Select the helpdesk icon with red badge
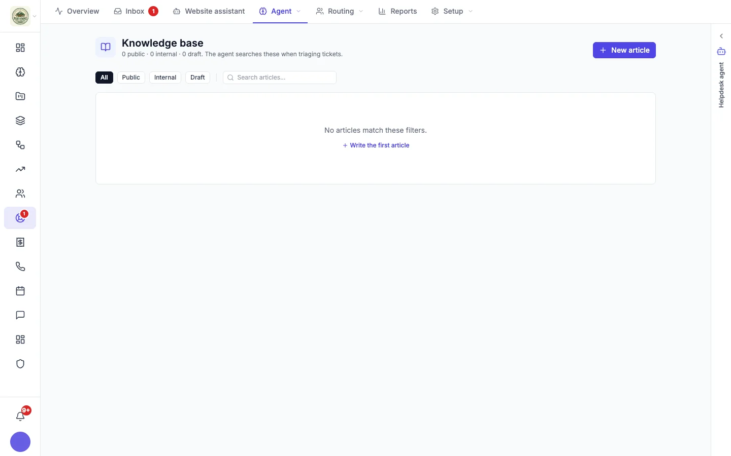Viewport: 731px width, 456px height. click(20, 218)
